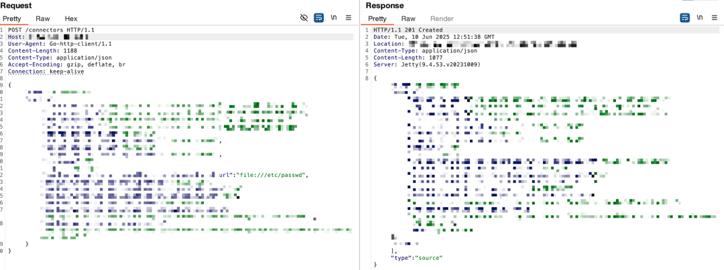Click Content-Type: application/json in the Response

(x=425, y=51)
